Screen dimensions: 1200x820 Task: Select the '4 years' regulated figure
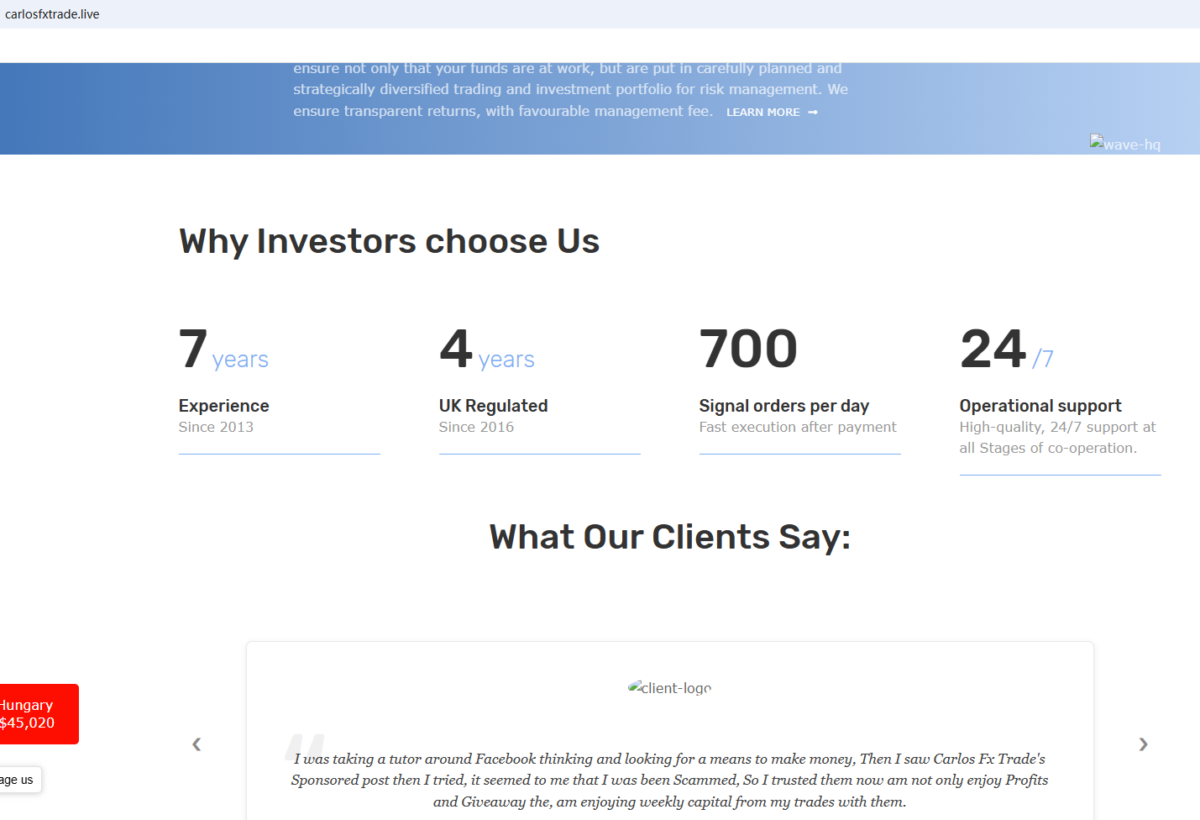[487, 350]
